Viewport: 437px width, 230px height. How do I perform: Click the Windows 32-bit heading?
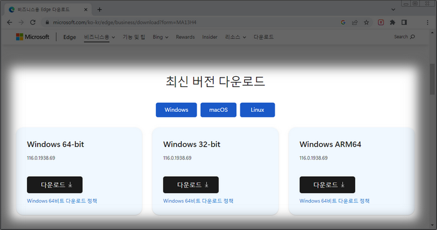click(192, 144)
